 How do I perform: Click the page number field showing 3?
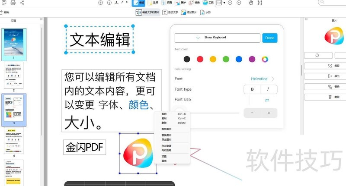pos(116,2)
